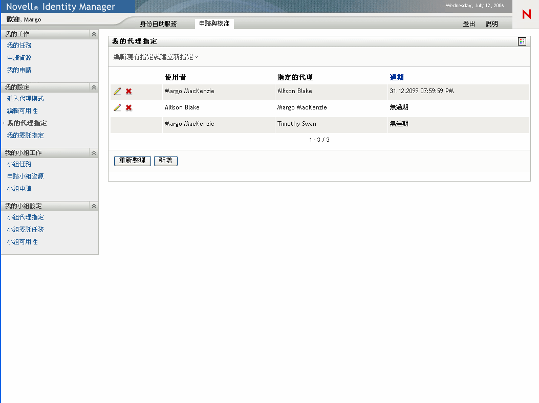Click 申請小組資源 link
Viewport: 539px width, 403px height.
(26, 176)
